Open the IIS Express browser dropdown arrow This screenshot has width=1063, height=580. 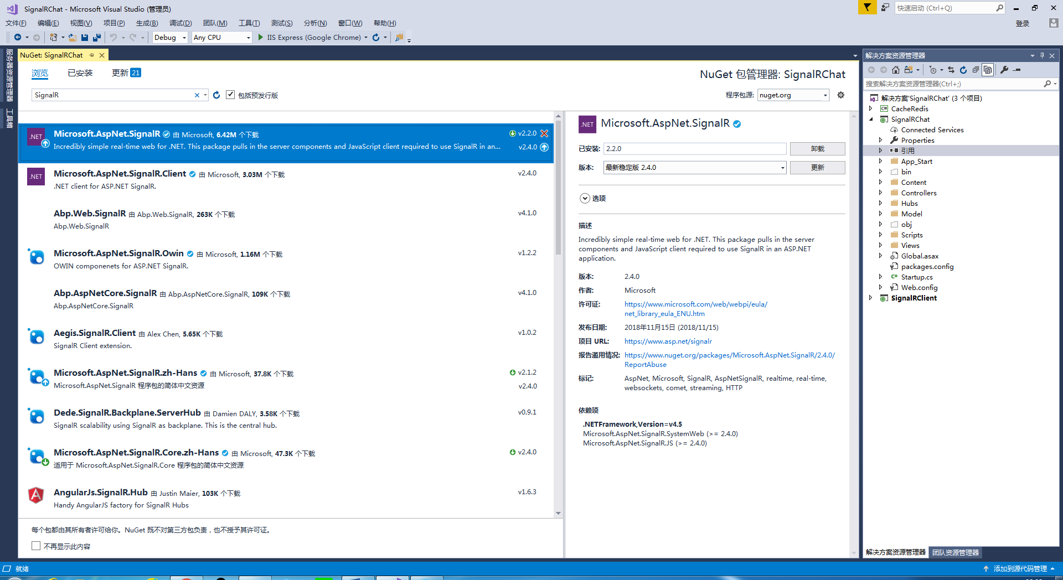(x=366, y=38)
